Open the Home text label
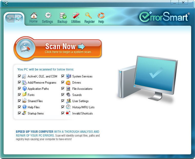The image size is (195, 159). [34, 21]
